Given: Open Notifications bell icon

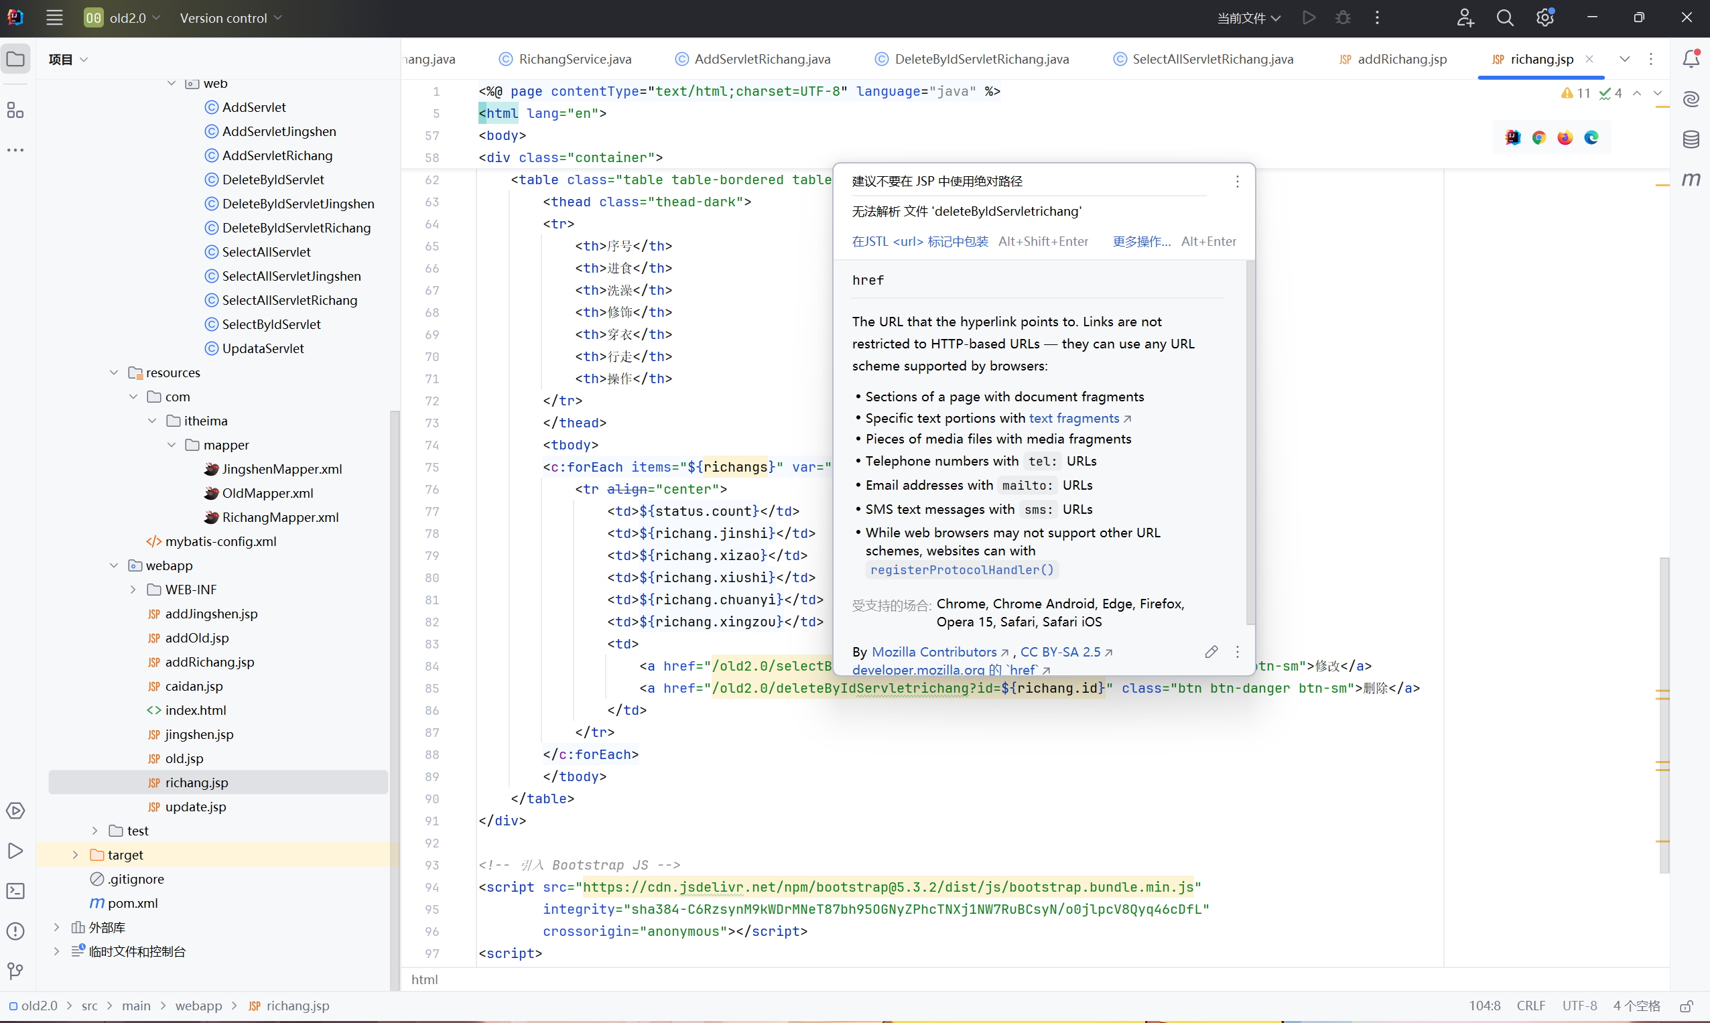Looking at the screenshot, I should tap(1691, 59).
